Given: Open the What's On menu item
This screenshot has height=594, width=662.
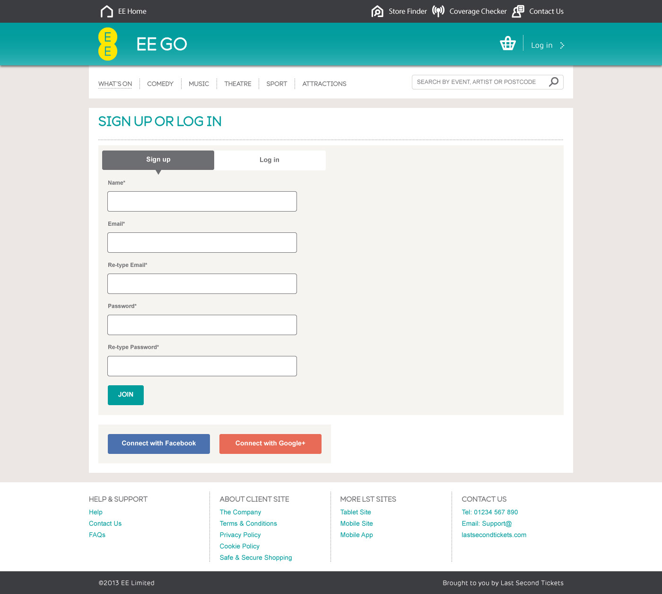Looking at the screenshot, I should click(x=115, y=84).
